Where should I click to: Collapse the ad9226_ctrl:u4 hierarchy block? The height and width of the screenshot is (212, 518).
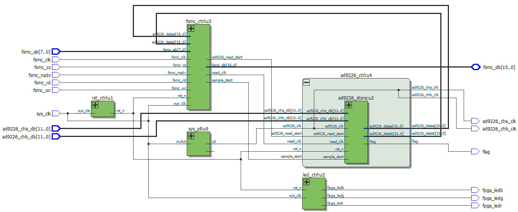pyautogui.click(x=307, y=83)
